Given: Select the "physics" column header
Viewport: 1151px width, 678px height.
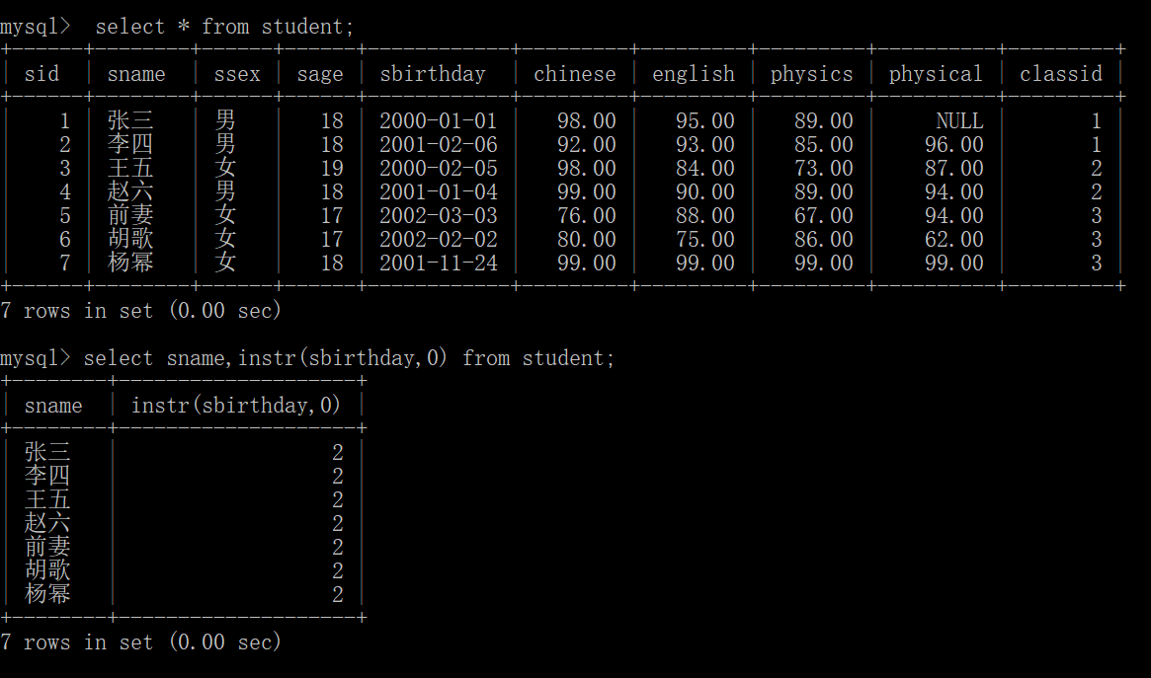Looking at the screenshot, I should pyautogui.click(x=812, y=74).
